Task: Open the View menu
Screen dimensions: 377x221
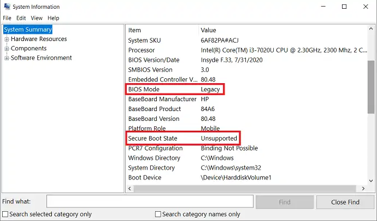Action: tap(37, 18)
